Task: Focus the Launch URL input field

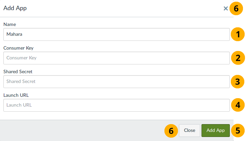Action: coord(116,105)
